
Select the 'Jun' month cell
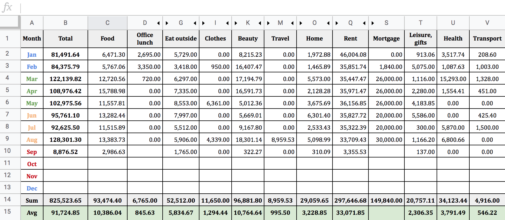32,115
